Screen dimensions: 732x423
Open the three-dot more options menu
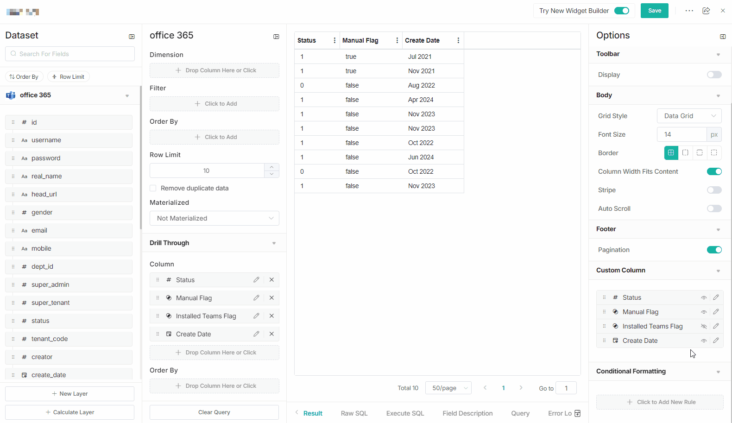[x=689, y=11]
